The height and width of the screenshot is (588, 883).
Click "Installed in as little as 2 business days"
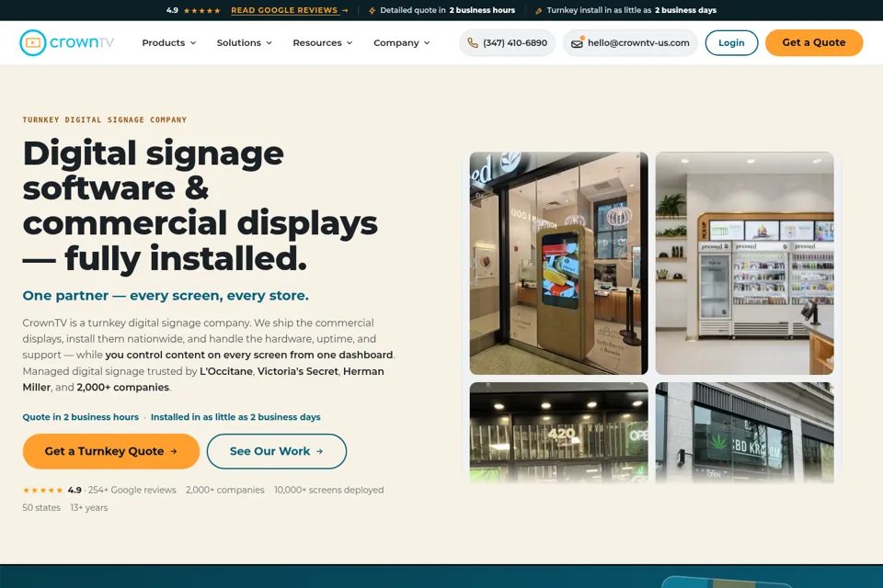pos(235,417)
